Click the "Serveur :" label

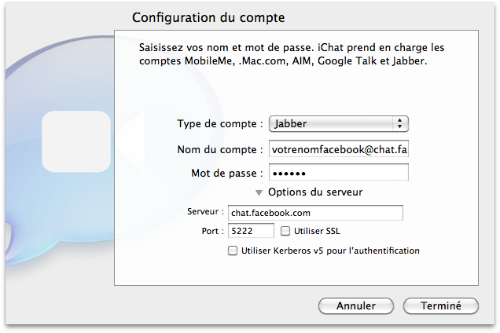[205, 213]
